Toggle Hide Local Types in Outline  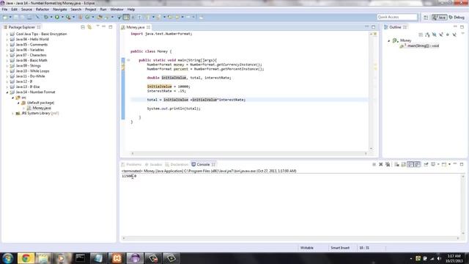tap(454, 34)
